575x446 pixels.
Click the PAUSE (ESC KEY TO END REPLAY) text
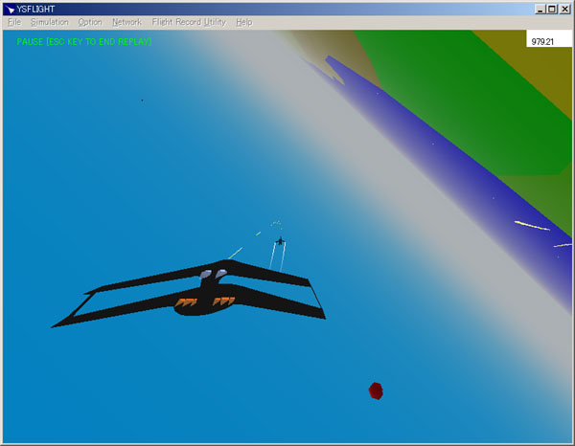(x=84, y=42)
